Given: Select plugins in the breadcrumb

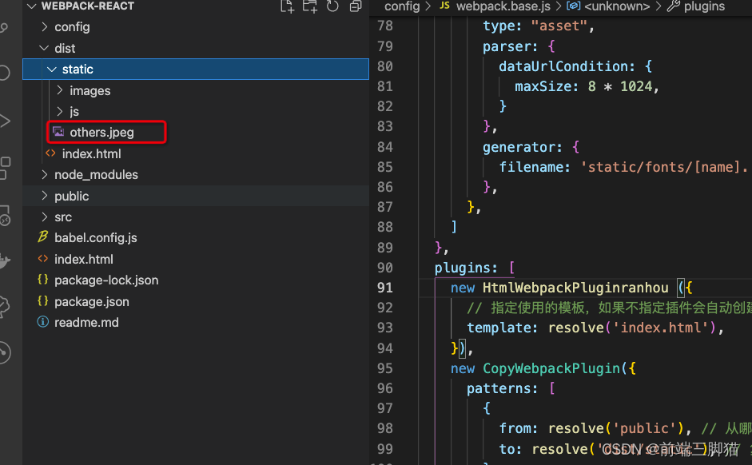Looking at the screenshot, I should [704, 6].
